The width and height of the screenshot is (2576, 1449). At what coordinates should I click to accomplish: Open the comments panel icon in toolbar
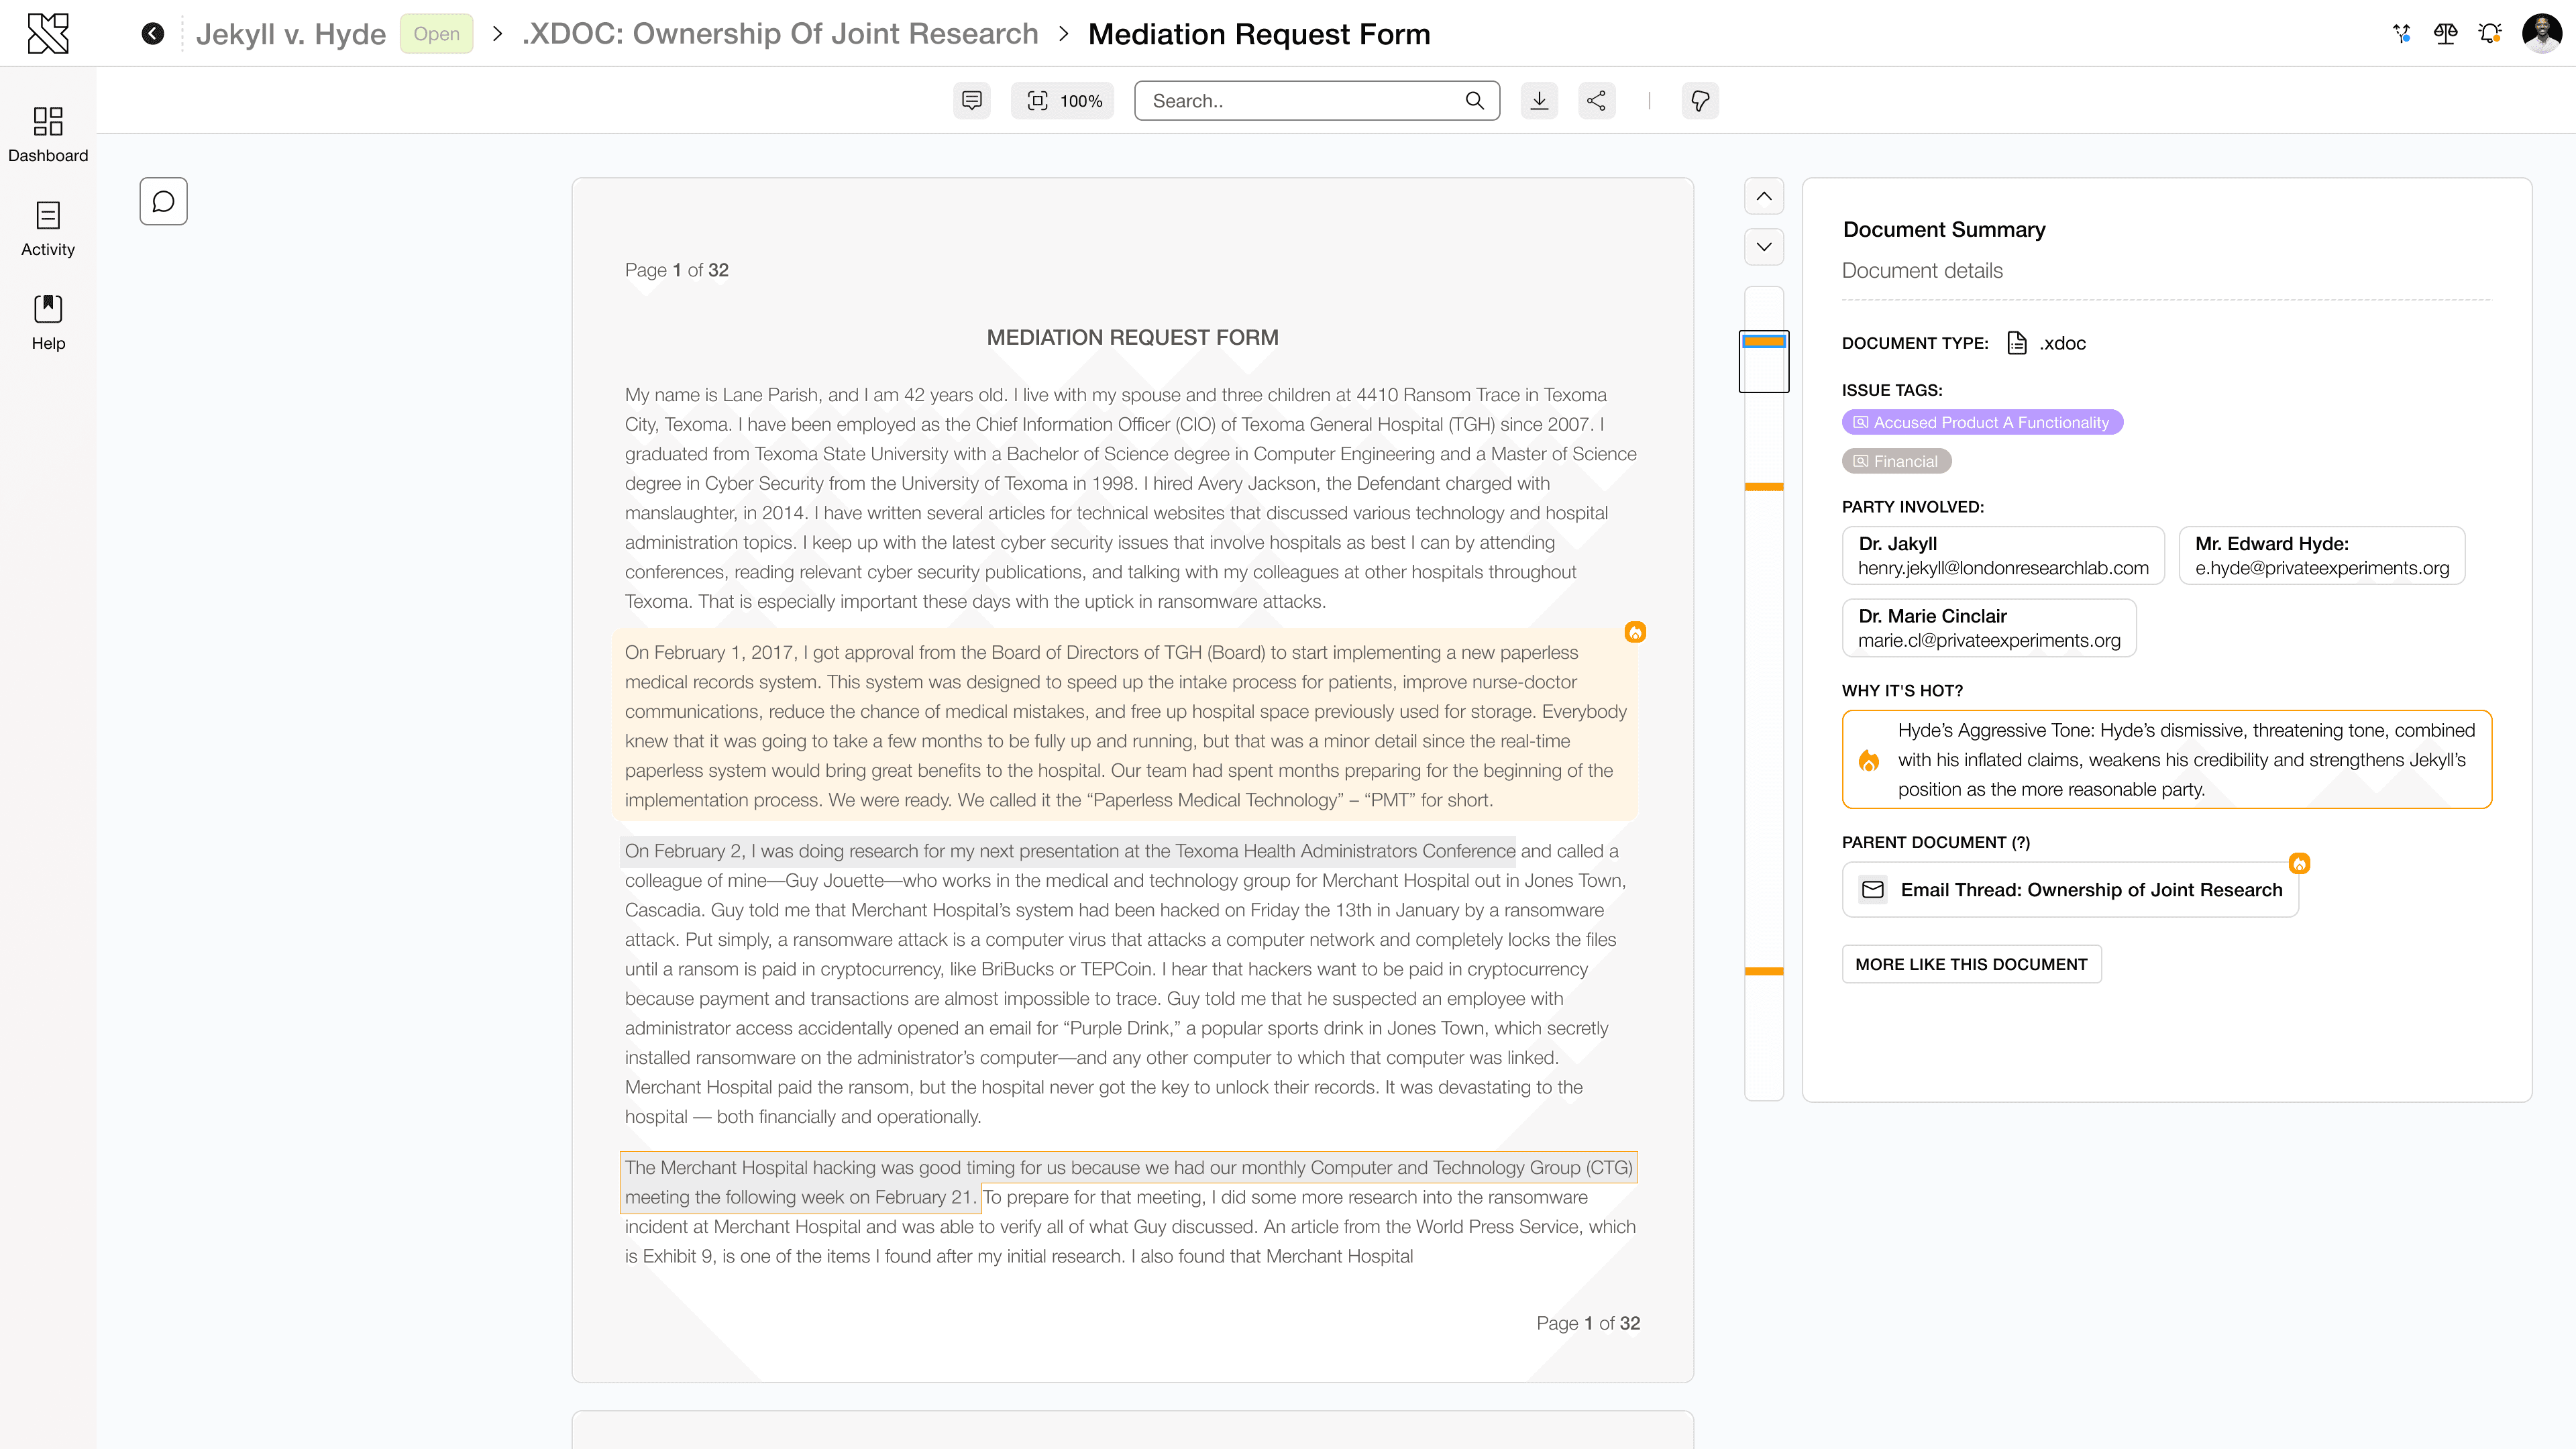point(971,100)
